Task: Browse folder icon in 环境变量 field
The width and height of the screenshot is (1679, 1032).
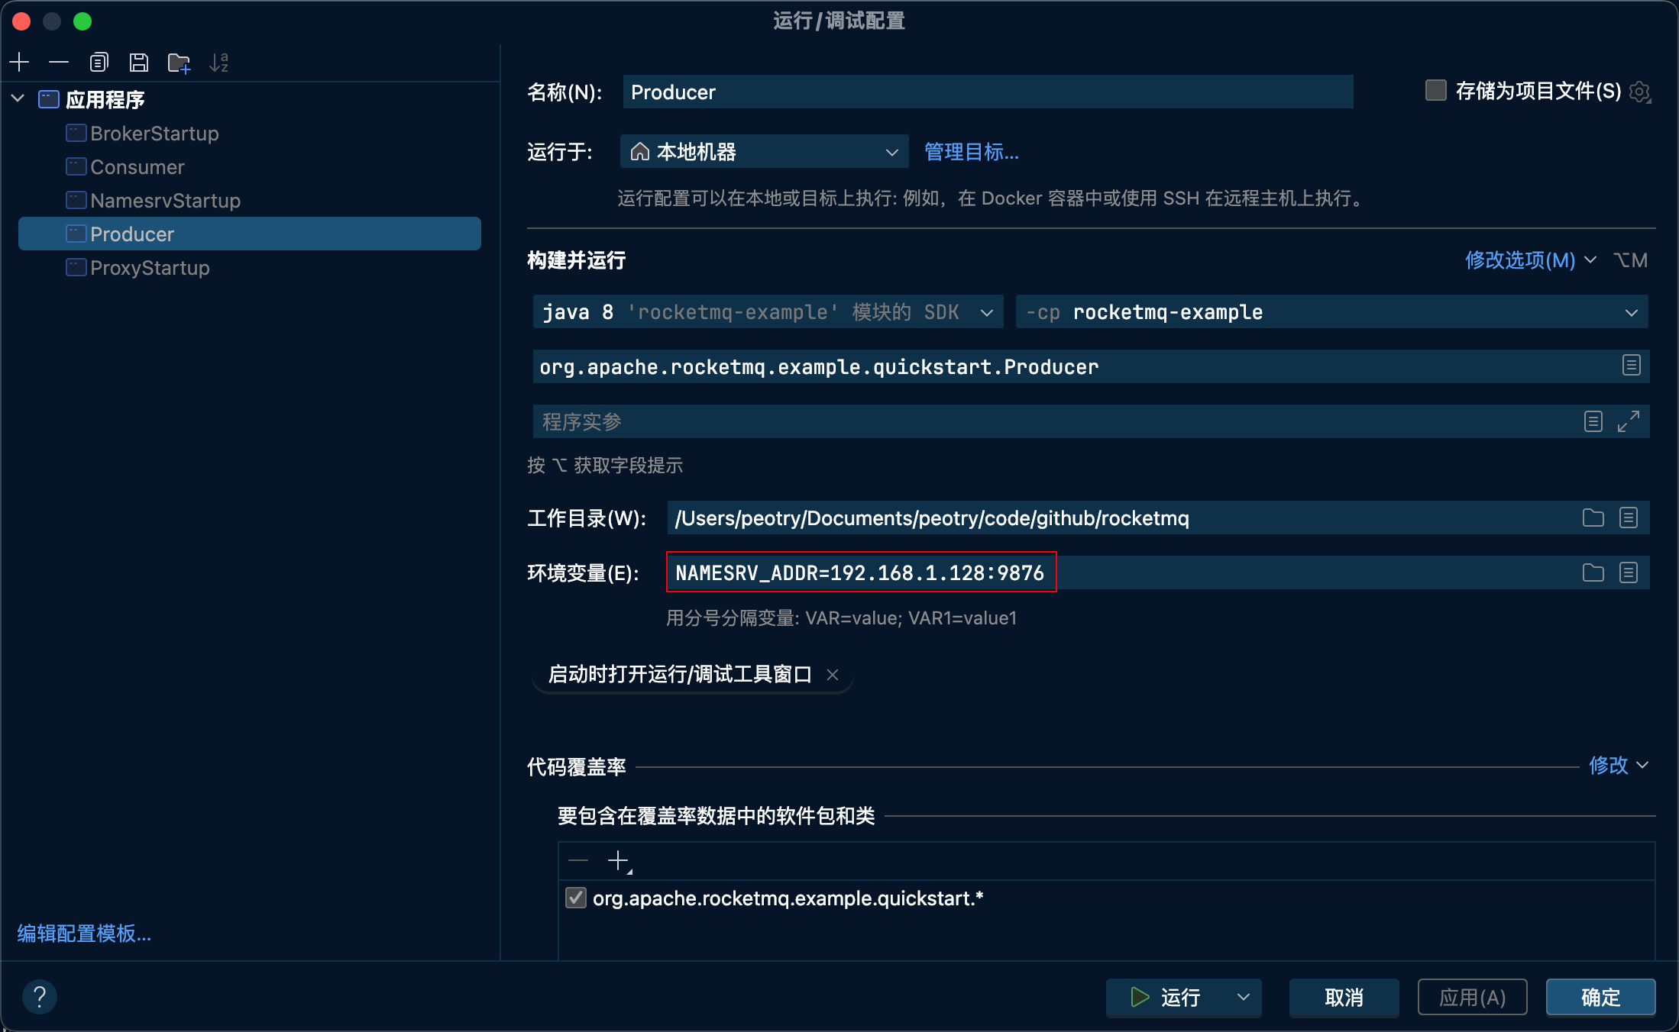Action: click(x=1593, y=572)
